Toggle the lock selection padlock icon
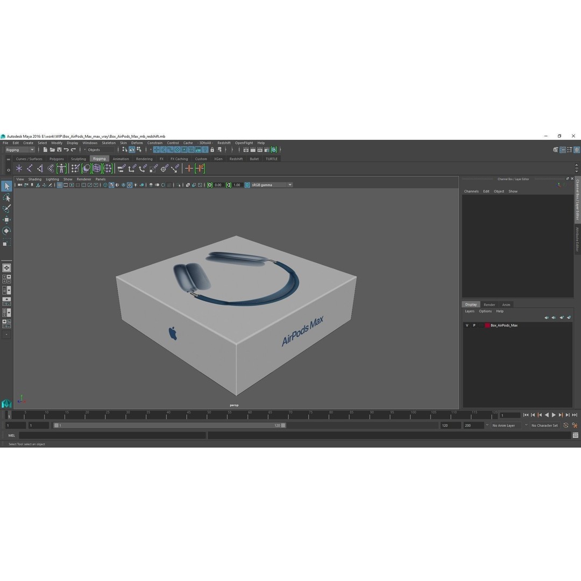The image size is (581, 581). tap(212, 150)
